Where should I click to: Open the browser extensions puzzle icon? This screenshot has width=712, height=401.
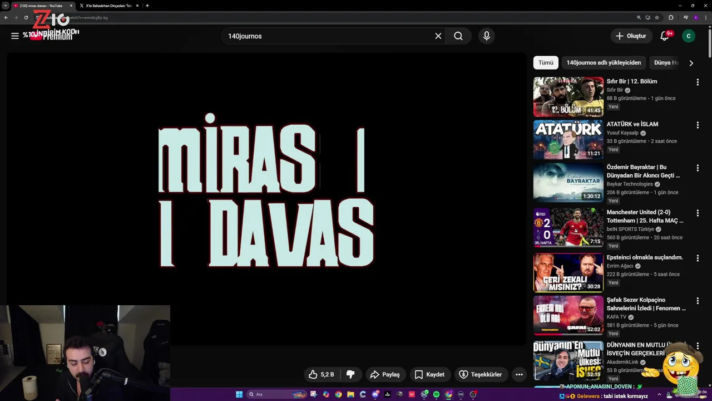tap(671, 17)
